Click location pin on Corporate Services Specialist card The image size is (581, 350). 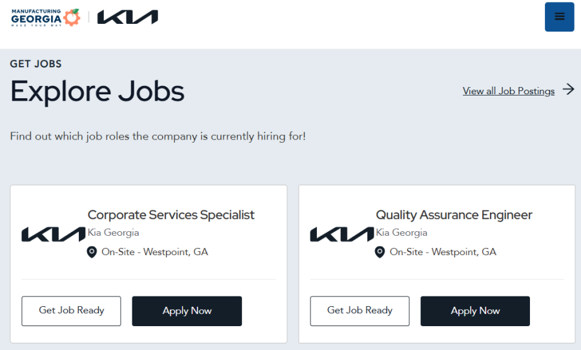[x=92, y=252]
